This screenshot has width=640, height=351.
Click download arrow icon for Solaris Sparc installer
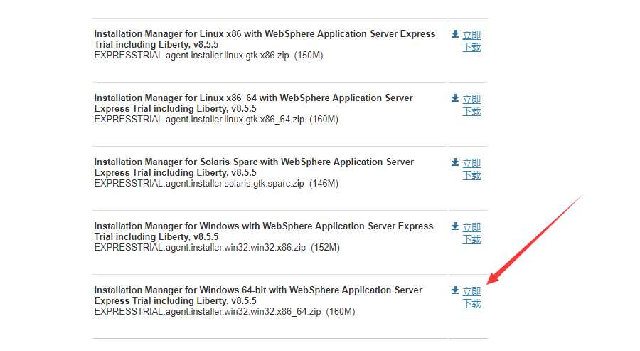(455, 162)
